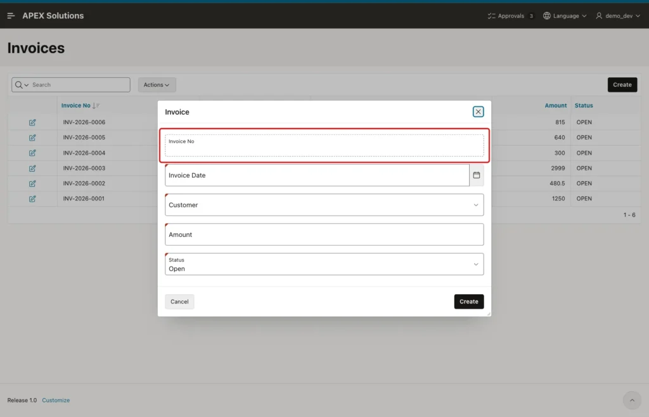Viewport: 649px width, 417px height.
Task: Click Cancel in the Invoice dialog
Action: coord(179,302)
